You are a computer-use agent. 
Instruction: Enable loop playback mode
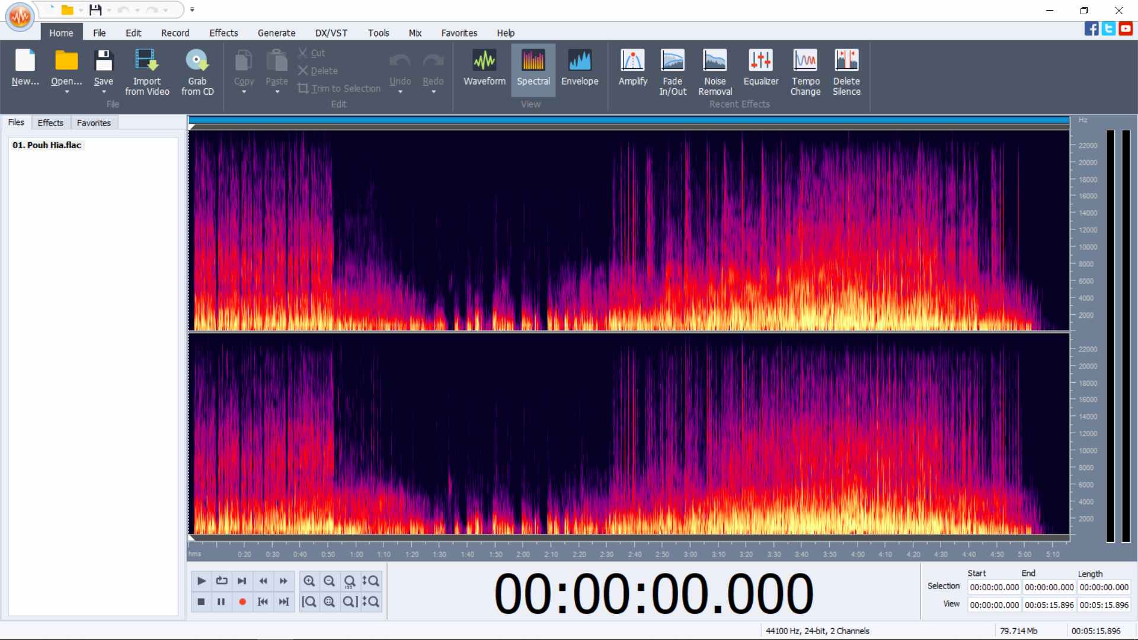click(222, 581)
